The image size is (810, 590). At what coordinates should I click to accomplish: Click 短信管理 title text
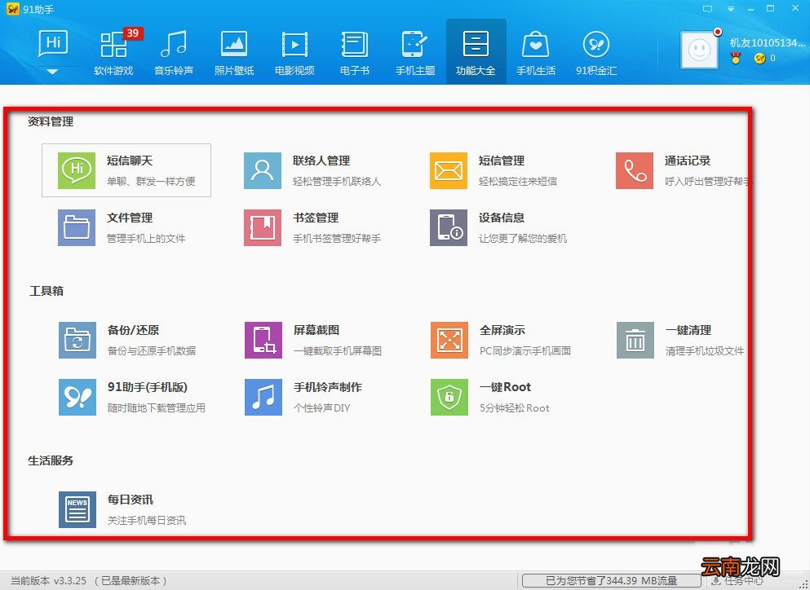[502, 161]
